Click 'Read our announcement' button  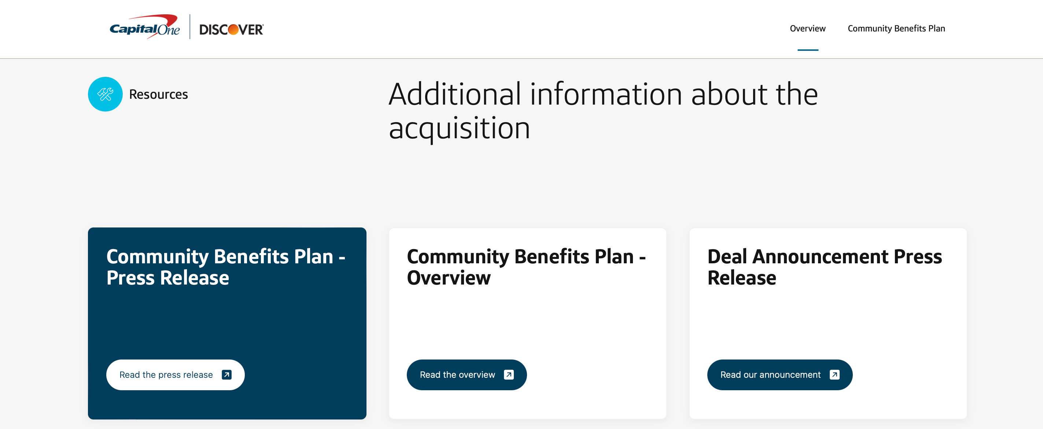pos(780,375)
